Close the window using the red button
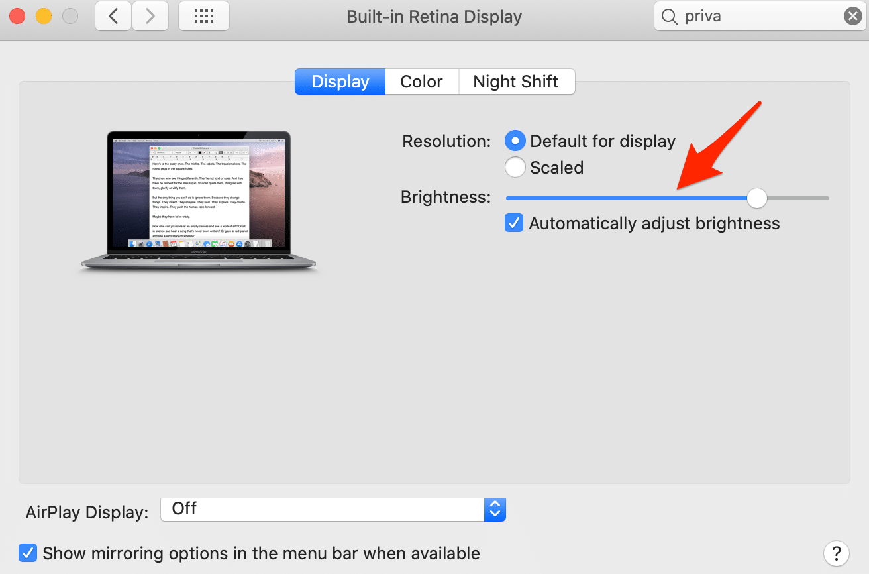This screenshot has width=869, height=574. 17,17
